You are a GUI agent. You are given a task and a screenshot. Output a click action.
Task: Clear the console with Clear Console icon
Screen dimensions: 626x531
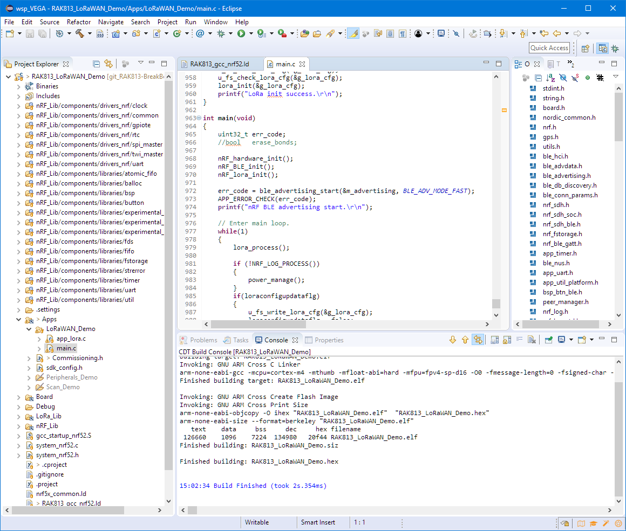532,340
